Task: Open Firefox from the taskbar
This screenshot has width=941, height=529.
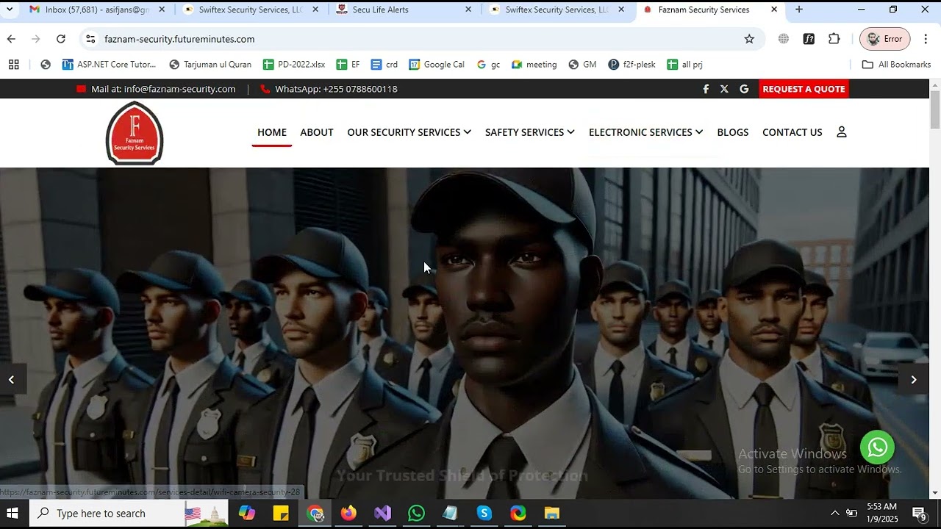Action: tap(348, 514)
